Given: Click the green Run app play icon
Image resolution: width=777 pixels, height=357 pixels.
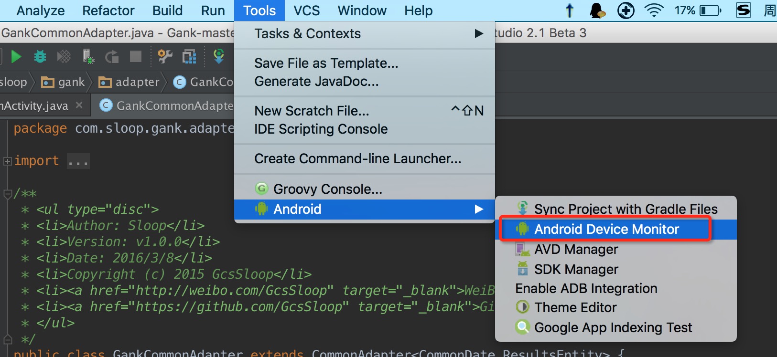Looking at the screenshot, I should click(x=16, y=57).
